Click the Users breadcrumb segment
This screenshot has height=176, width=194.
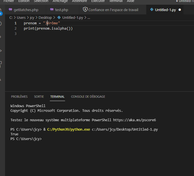pyautogui.click(x=21, y=18)
